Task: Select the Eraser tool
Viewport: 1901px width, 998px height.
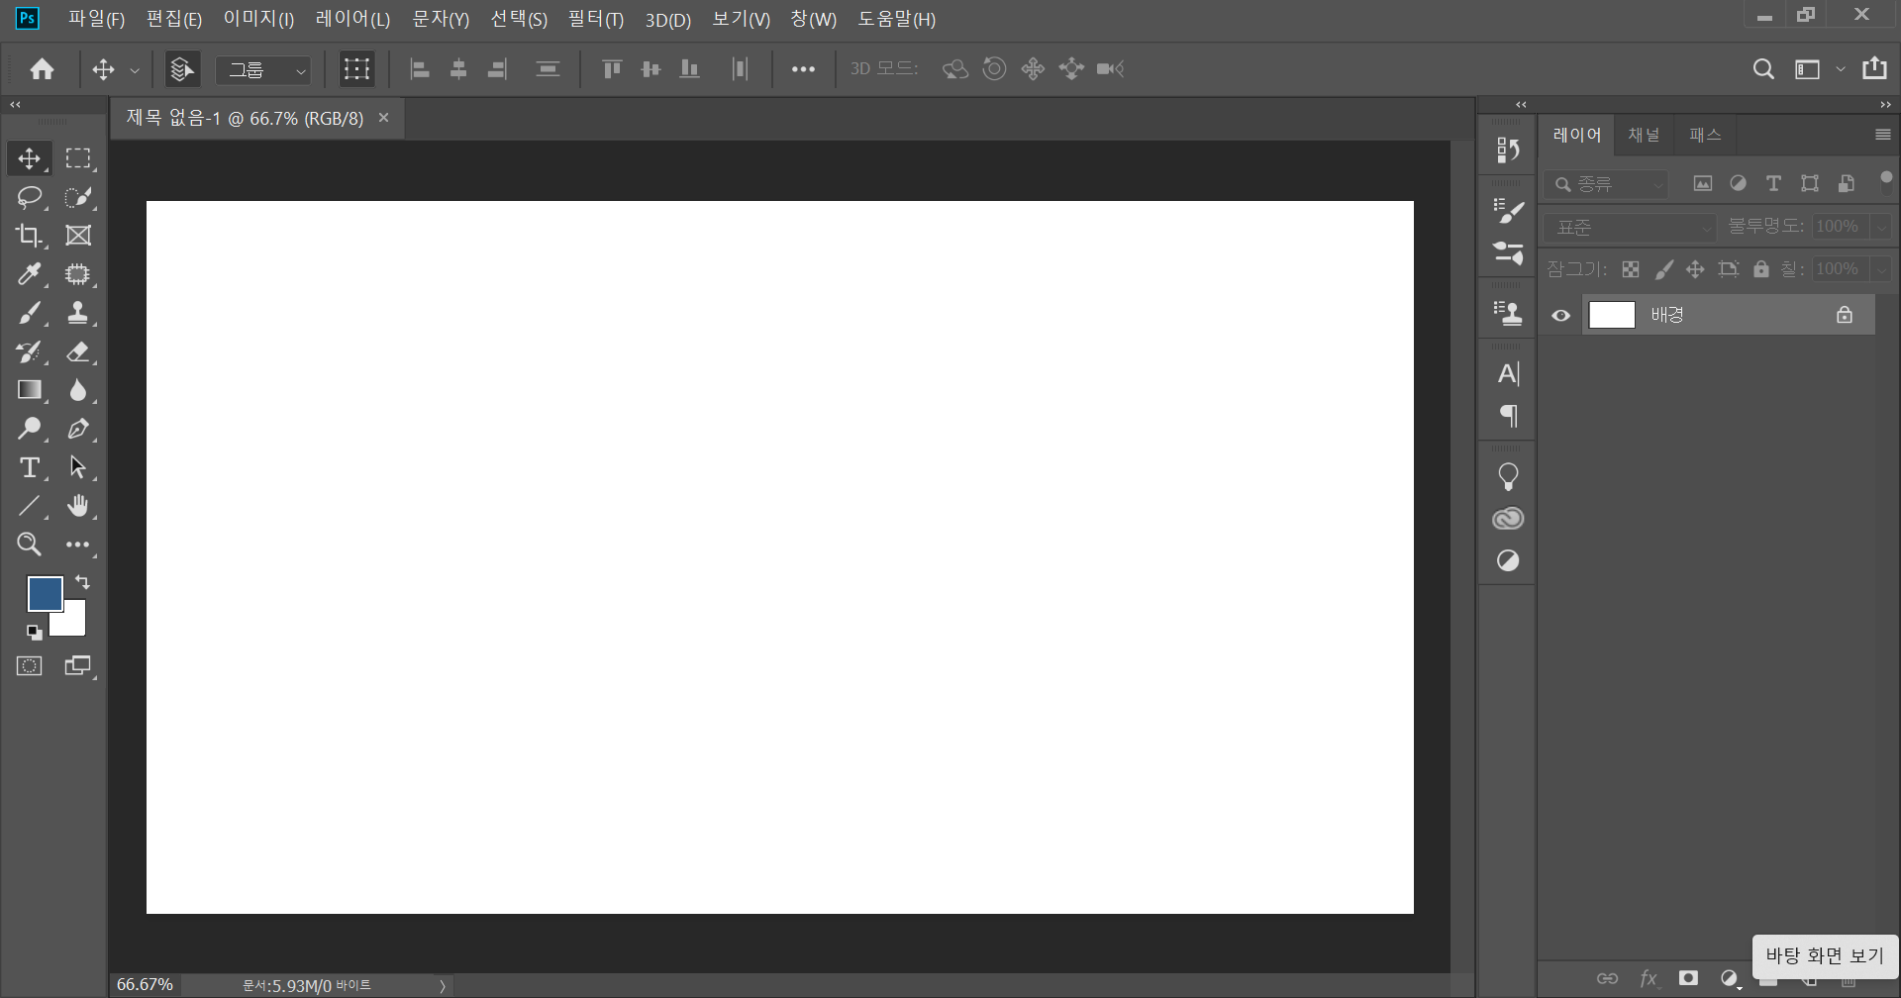Action: pos(77,351)
